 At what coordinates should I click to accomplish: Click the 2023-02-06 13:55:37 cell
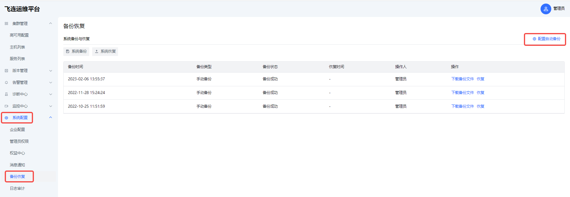coord(87,79)
